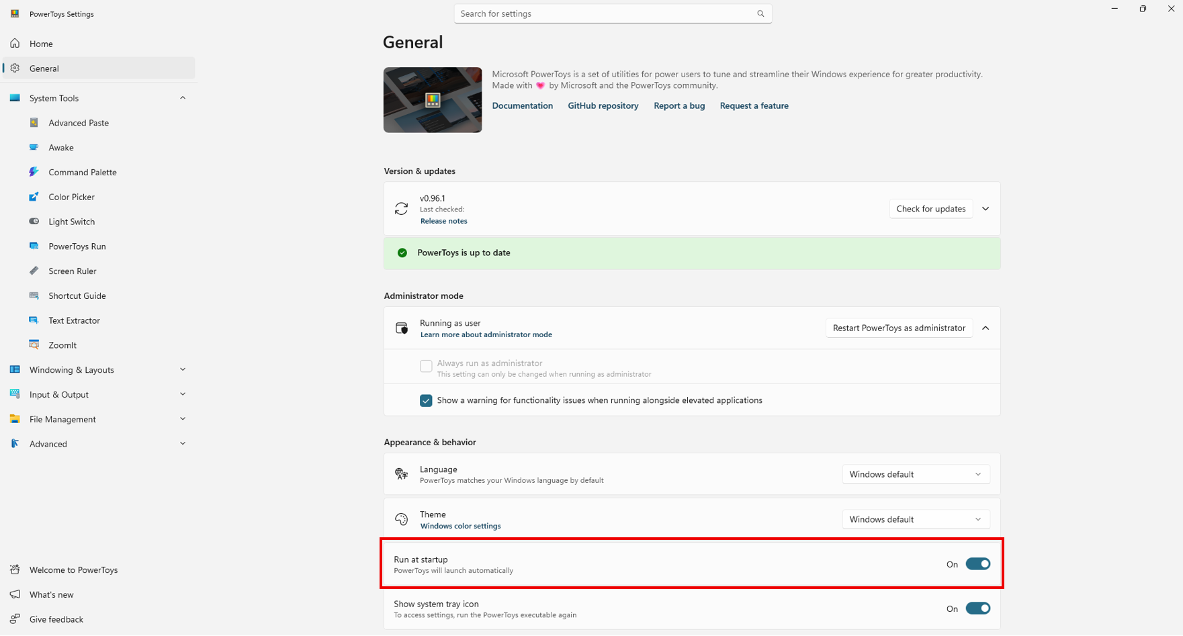
Task: Open the Theme dropdown
Action: click(x=915, y=519)
